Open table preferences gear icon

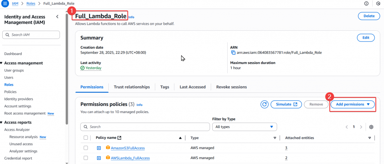pos(371,127)
